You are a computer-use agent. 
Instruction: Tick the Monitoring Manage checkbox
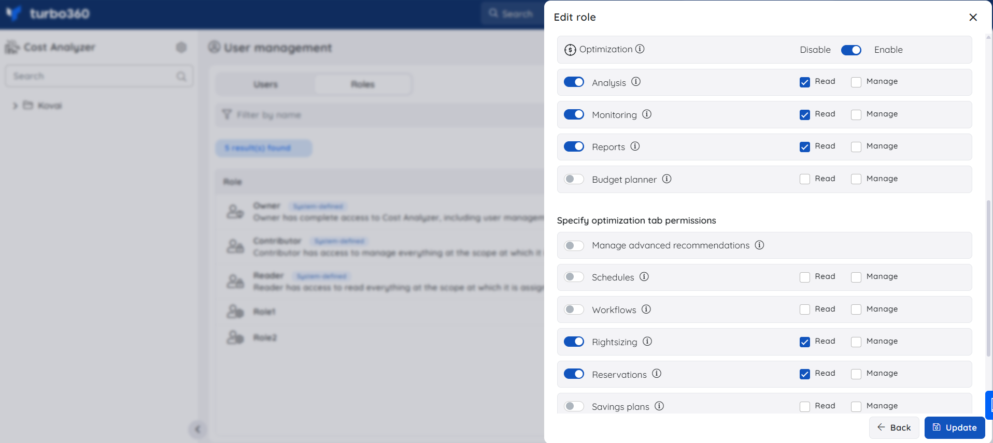point(856,115)
